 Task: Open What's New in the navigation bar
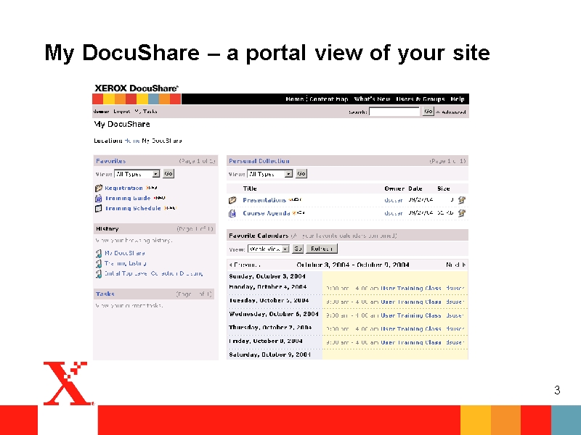(372, 99)
